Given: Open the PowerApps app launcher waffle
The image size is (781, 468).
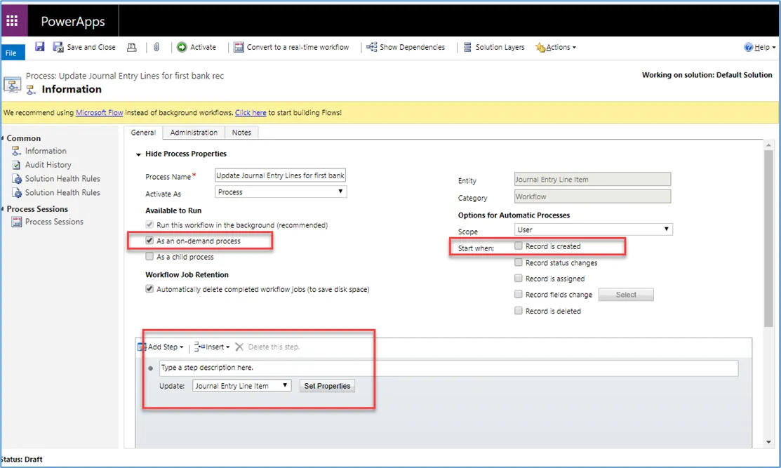Looking at the screenshot, I should tap(12, 20).
